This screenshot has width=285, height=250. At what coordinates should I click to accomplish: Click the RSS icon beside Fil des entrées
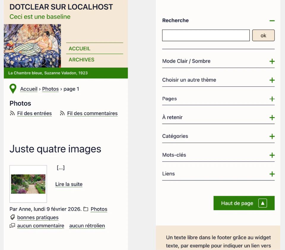click(x=12, y=113)
